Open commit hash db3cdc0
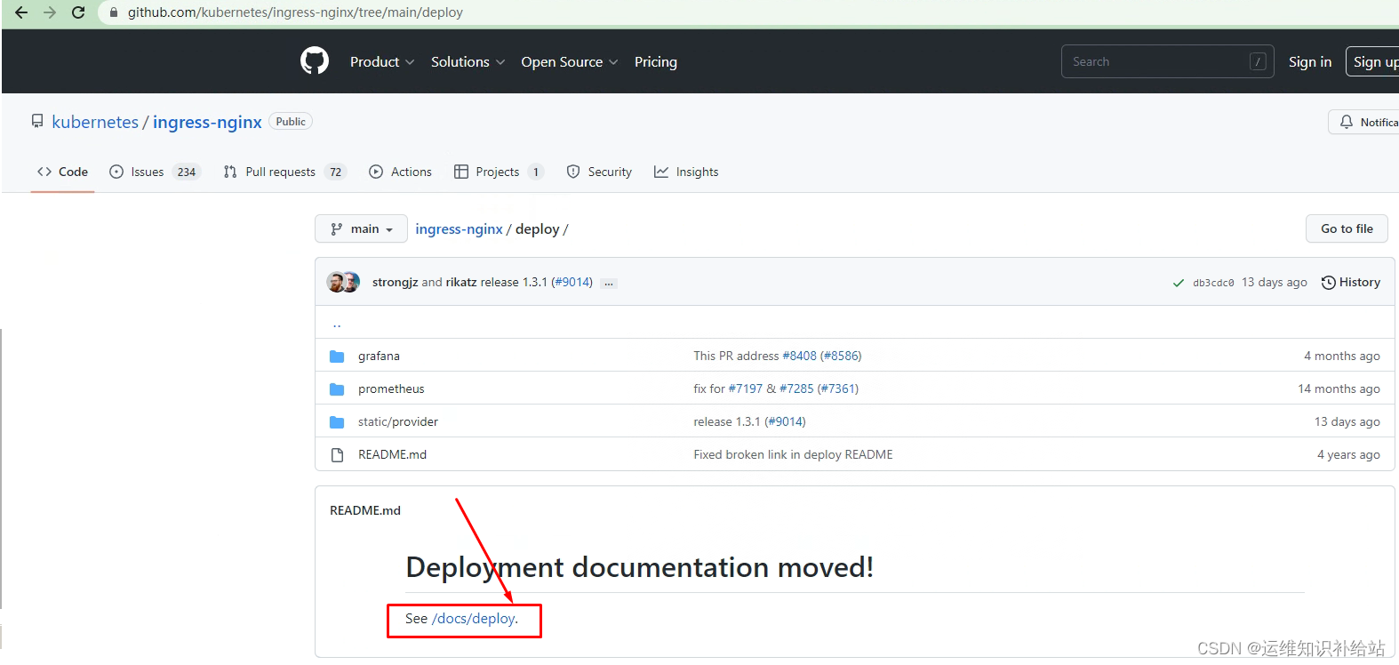Screen dimensions: 1399x665 1213,283
